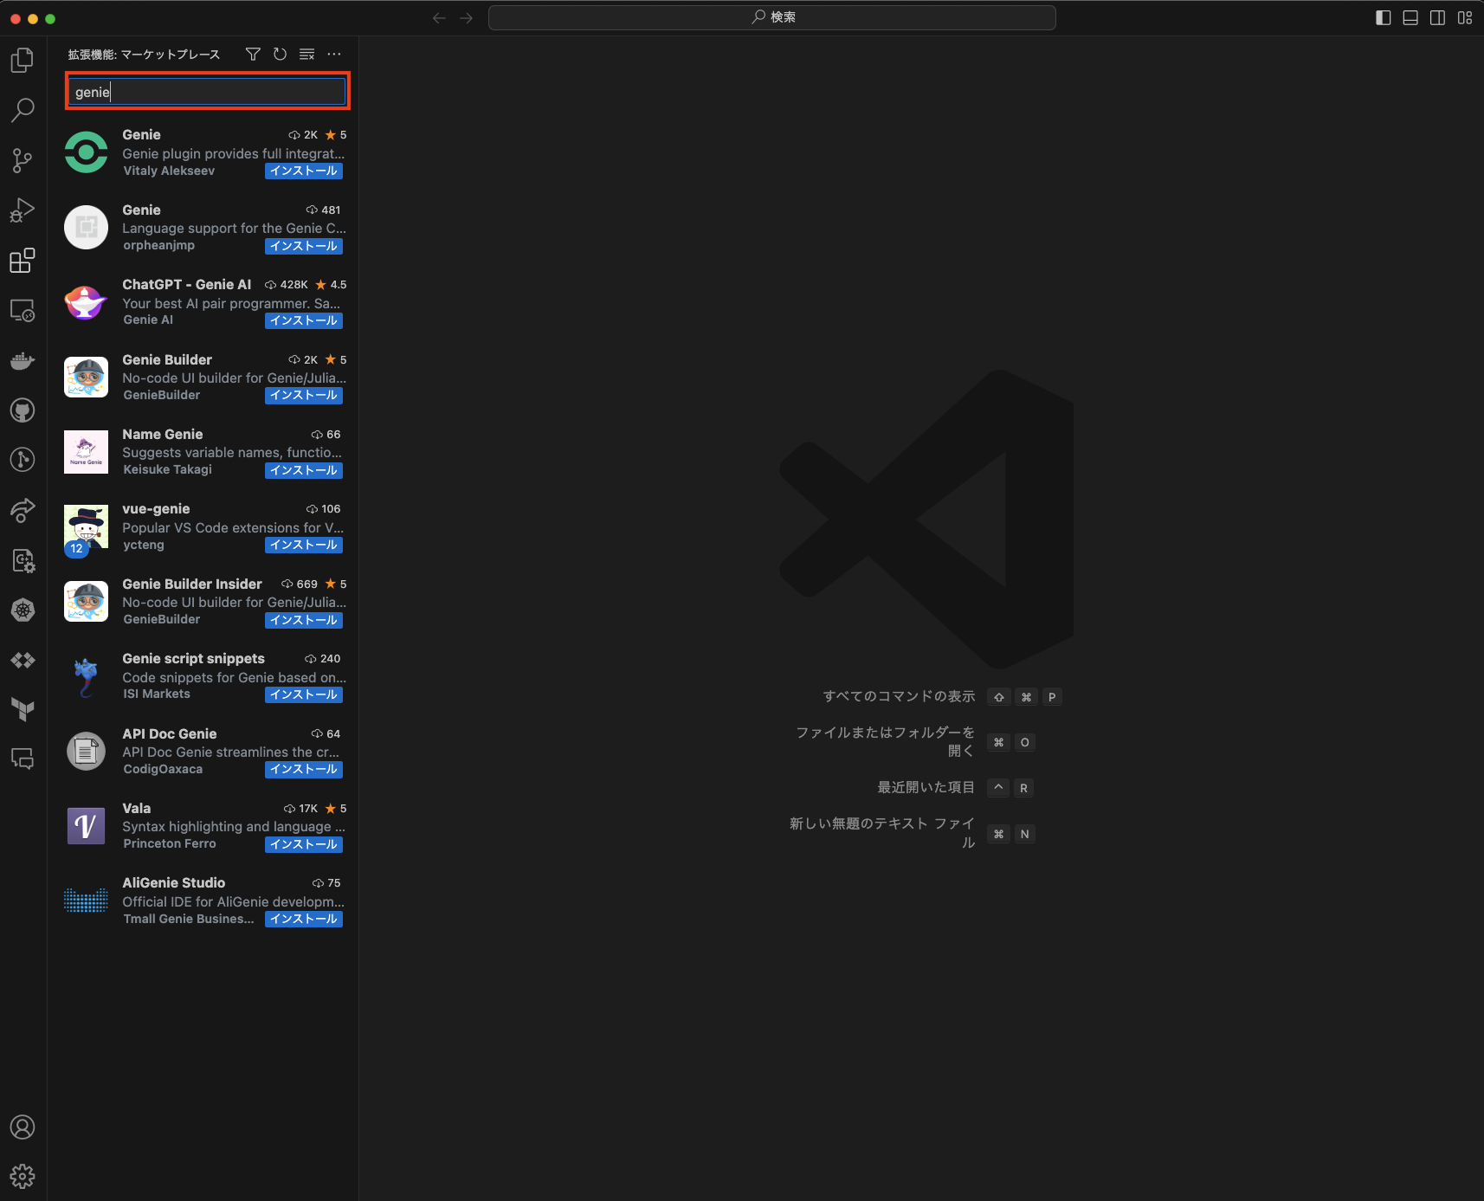Image resolution: width=1484 pixels, height=1201 pixels.
Task: Install AliGenie Studio extension
Action: [x=304, y=920]
